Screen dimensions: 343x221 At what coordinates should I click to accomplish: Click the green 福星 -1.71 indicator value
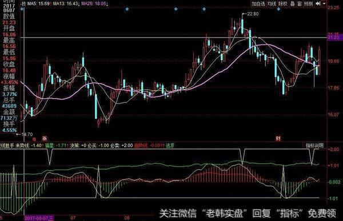(57, 146)
